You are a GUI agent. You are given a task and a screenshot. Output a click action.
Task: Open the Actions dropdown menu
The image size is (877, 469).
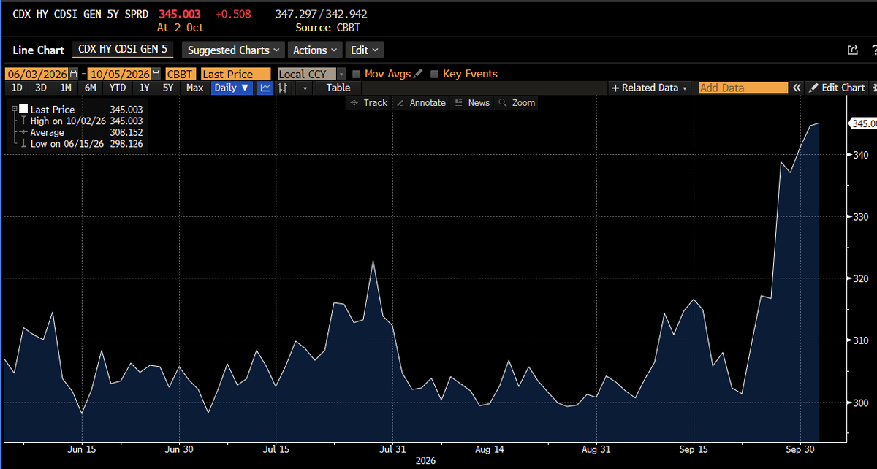click(x=315, y=50)
